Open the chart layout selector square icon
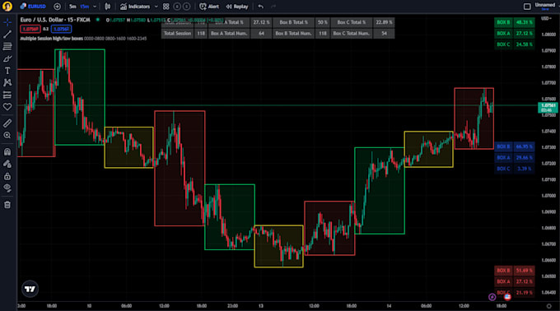Viewport: 560px width, 311px height. (527, 7)
